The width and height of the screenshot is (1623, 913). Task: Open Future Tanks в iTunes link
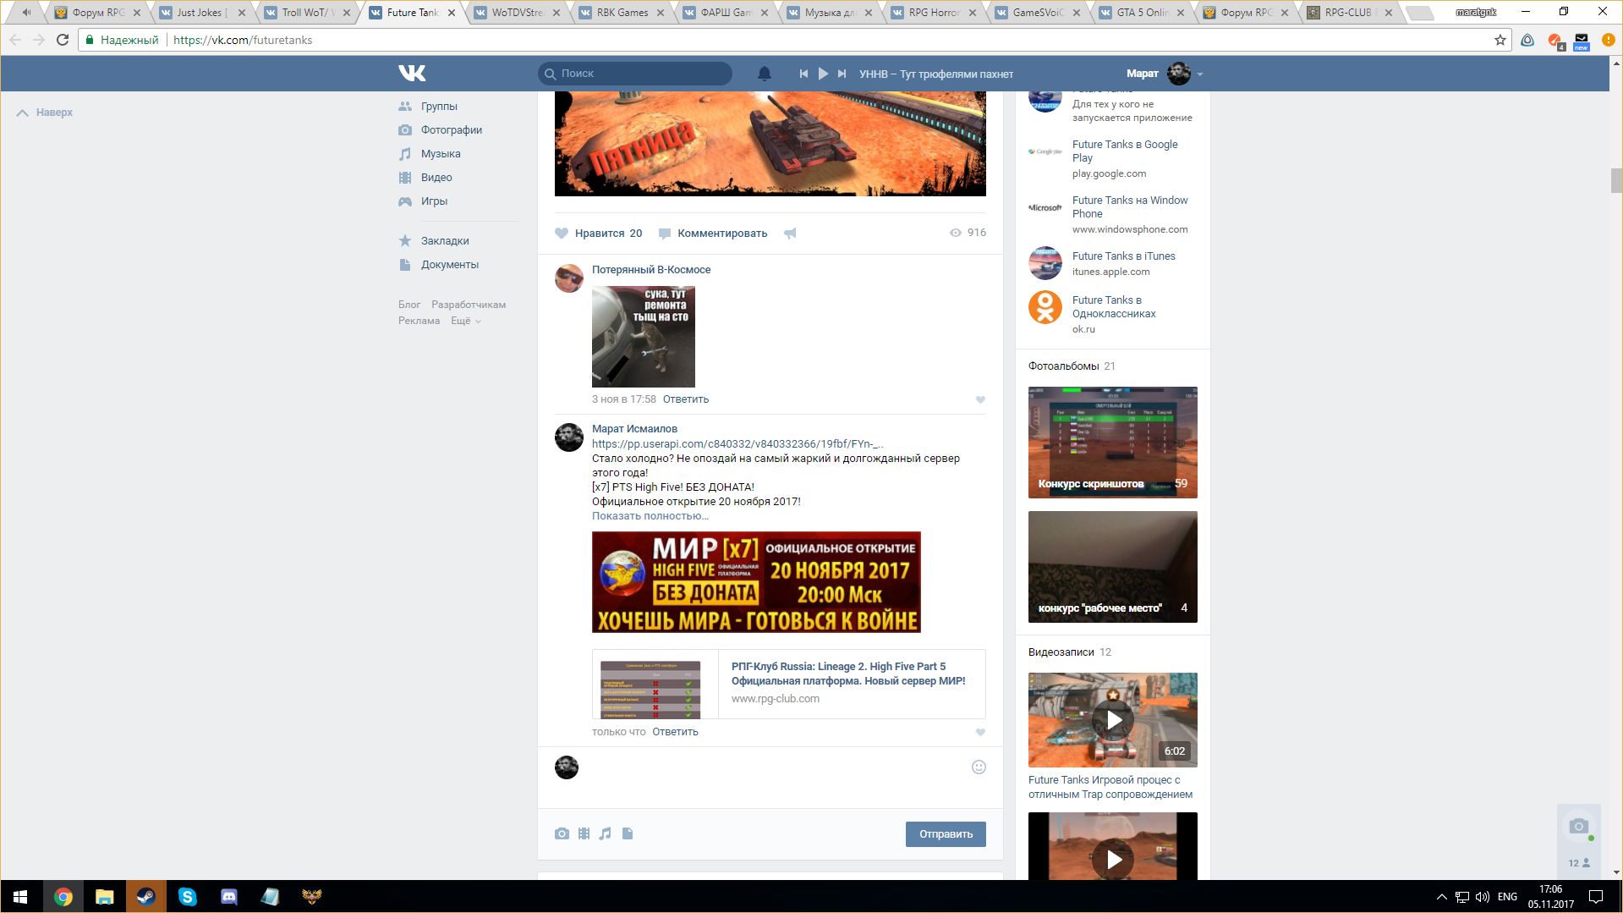[1123, 256]
